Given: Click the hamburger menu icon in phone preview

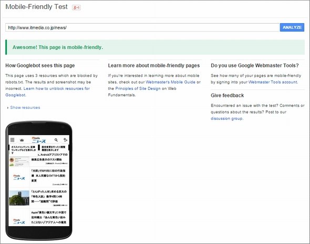Looking at the screenshot, I should [12, 140].
